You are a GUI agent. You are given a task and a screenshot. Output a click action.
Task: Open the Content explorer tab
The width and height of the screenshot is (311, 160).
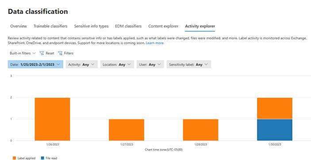coord(163,26)
